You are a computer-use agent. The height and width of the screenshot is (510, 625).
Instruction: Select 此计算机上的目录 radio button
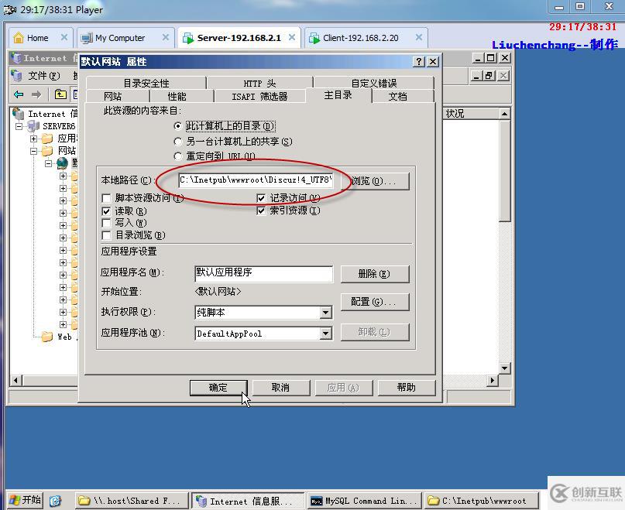coord(178,126)
